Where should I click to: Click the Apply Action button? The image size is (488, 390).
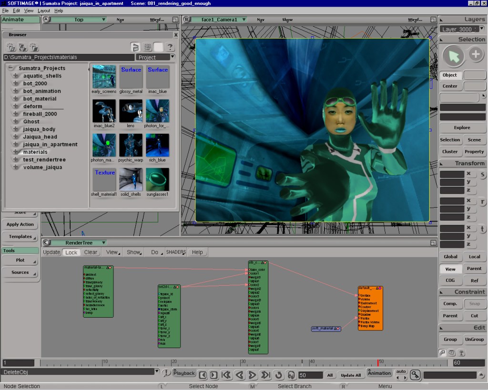[x=20, y=224]
